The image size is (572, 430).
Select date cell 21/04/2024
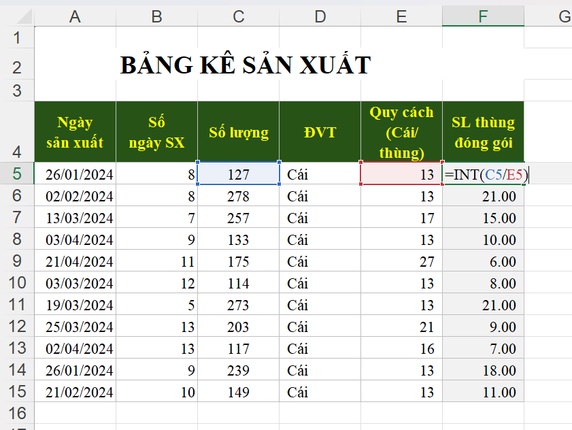point(75,261)
